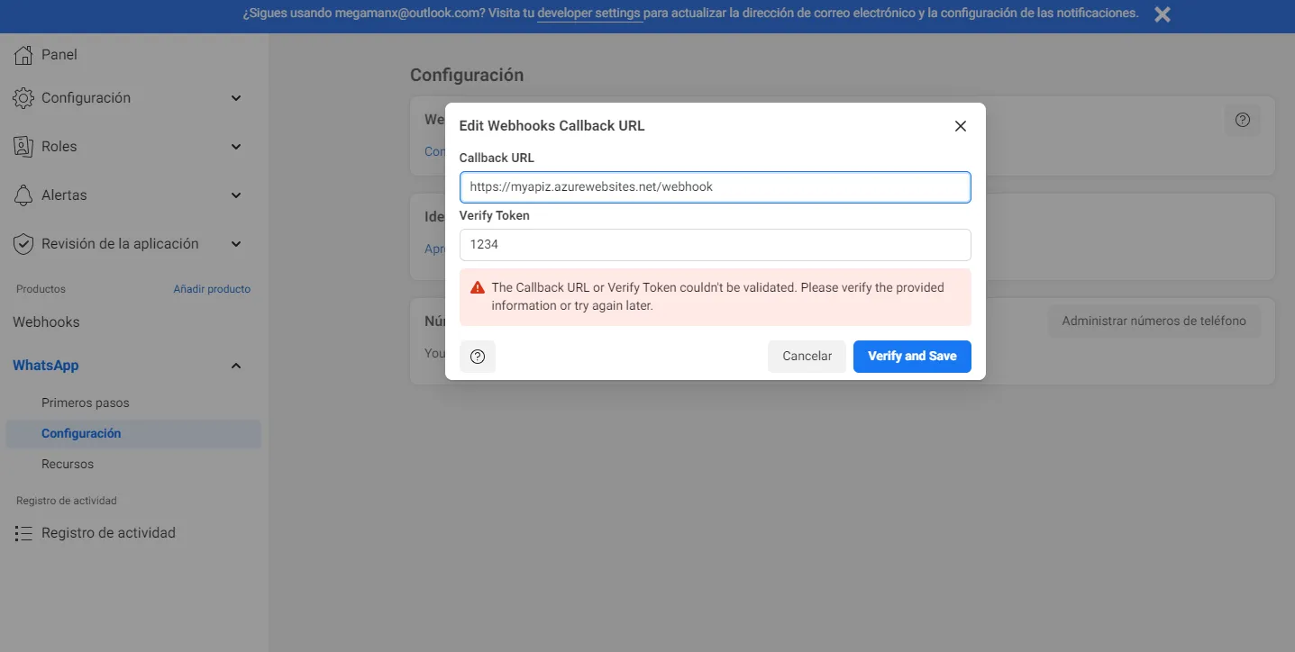Image resolution: width=1295 pixels, height=652 pixels.
Task: Click the Panel home icon in sidebar
Action: pyautogui.click(x=24, y=55)
